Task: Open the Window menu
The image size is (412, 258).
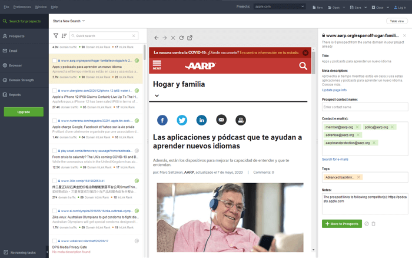Action: pos(41,7)
